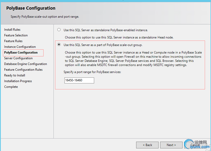Click the PolyBase port range input field
The image size is (211, 151).
pos(79,80)
